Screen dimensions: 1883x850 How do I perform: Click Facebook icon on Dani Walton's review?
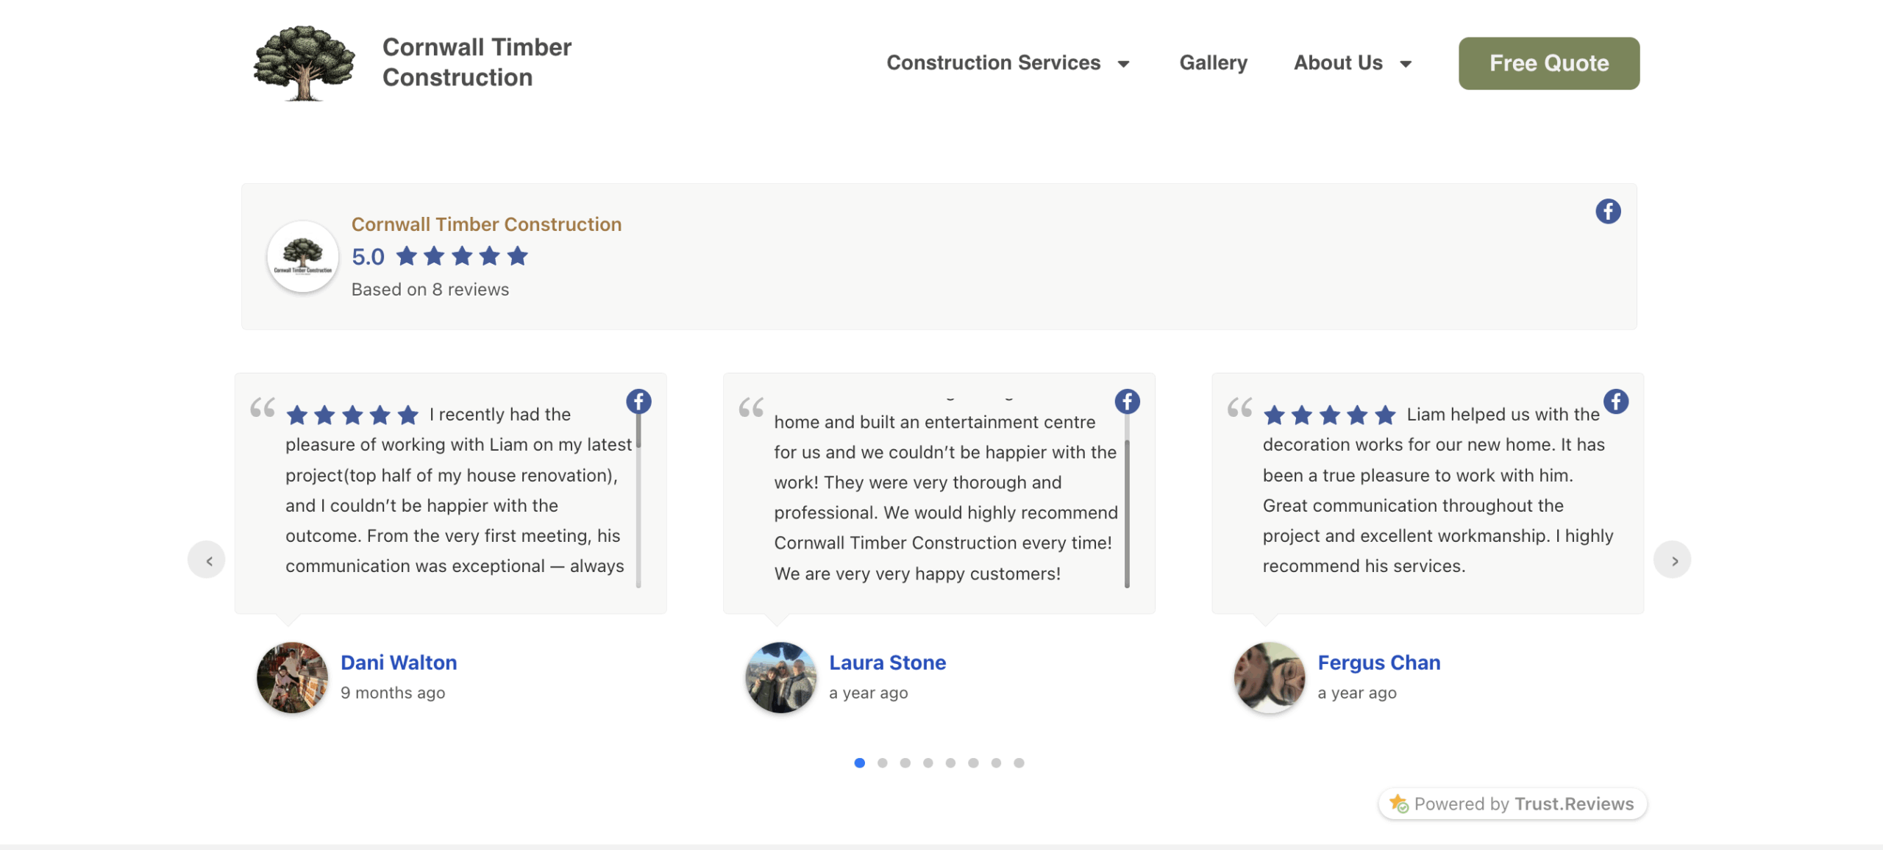tap(638, 401)
